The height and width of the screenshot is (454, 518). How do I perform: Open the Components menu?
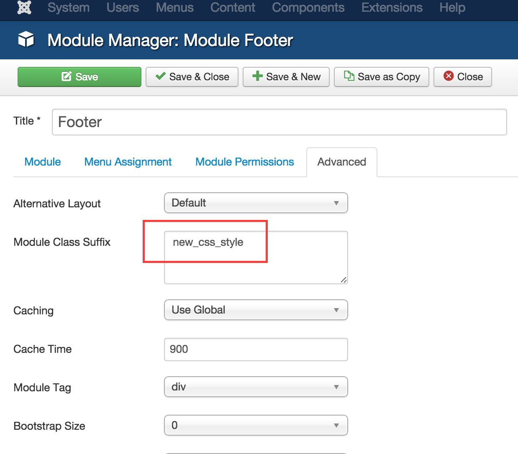click(308, 8)
